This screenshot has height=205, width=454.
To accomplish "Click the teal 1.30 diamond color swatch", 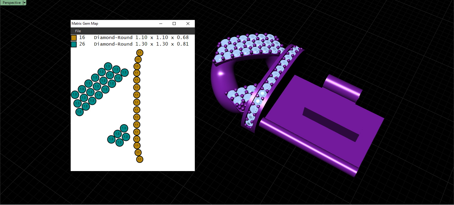I will click(74, 44).
